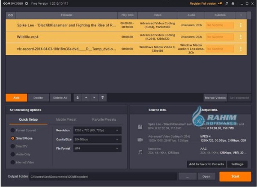This screenshot has width=257, height=187.
Task: Select the vlc-record-2014-04-03 file row
Action: click(x=126, y=49)
